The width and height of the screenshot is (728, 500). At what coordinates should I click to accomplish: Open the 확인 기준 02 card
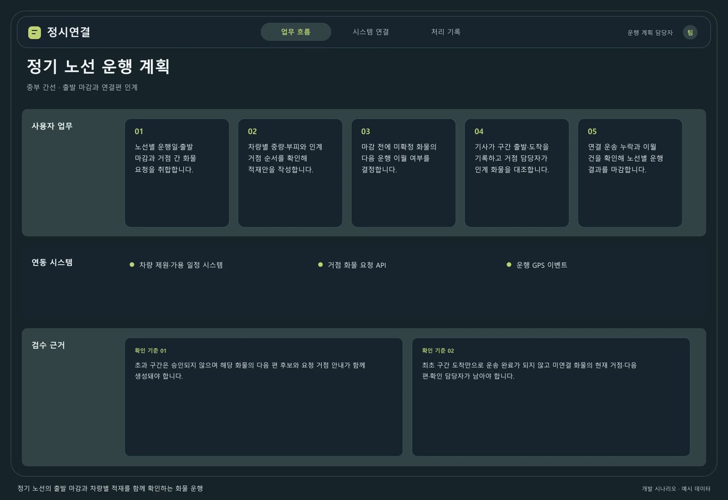[x=551, y=397]
